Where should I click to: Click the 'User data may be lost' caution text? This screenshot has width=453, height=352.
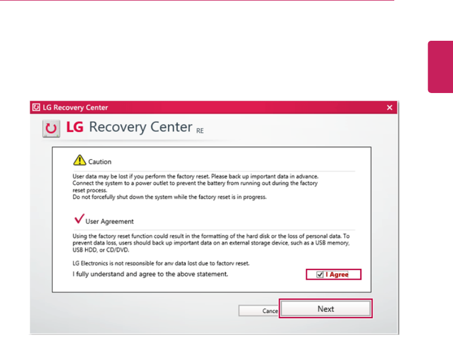click(x=195, y=176)
